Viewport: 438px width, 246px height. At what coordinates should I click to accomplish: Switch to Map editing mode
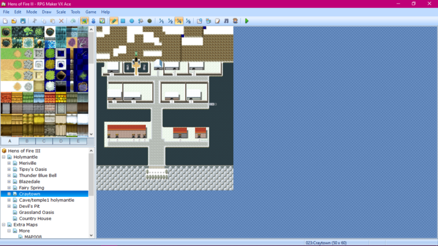click(84, 21)
